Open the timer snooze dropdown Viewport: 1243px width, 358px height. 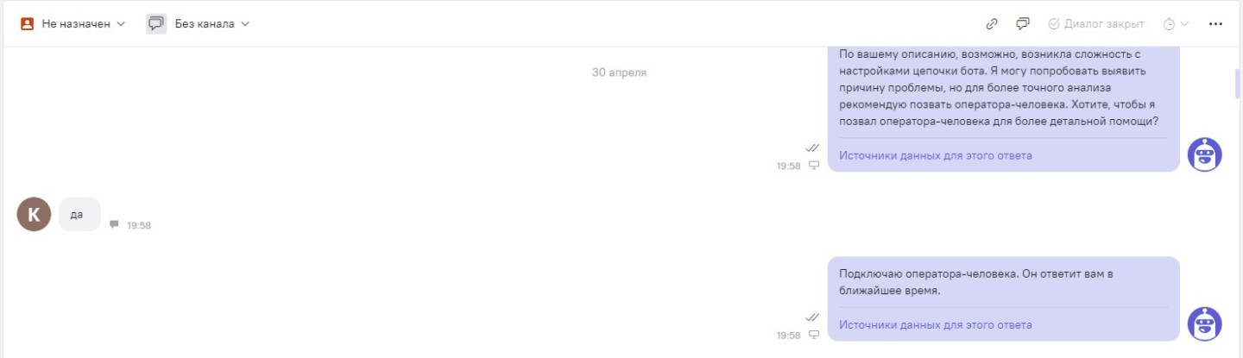tap(1176, 23)
